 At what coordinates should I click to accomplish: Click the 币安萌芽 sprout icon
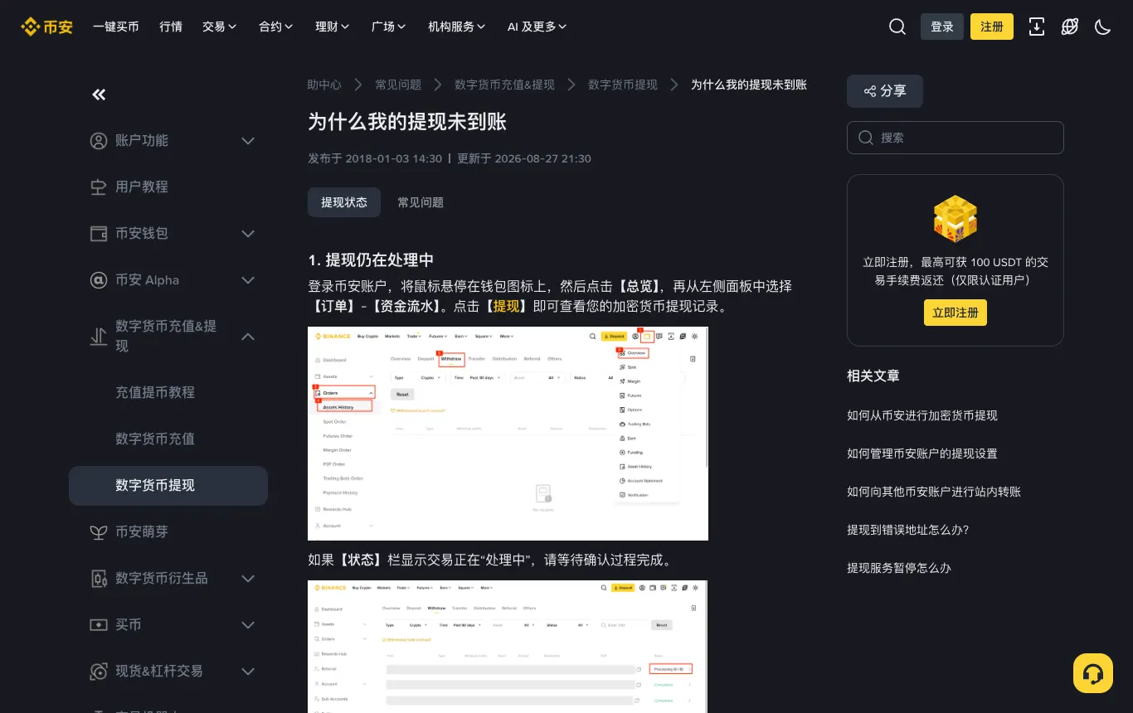[99, 532]
